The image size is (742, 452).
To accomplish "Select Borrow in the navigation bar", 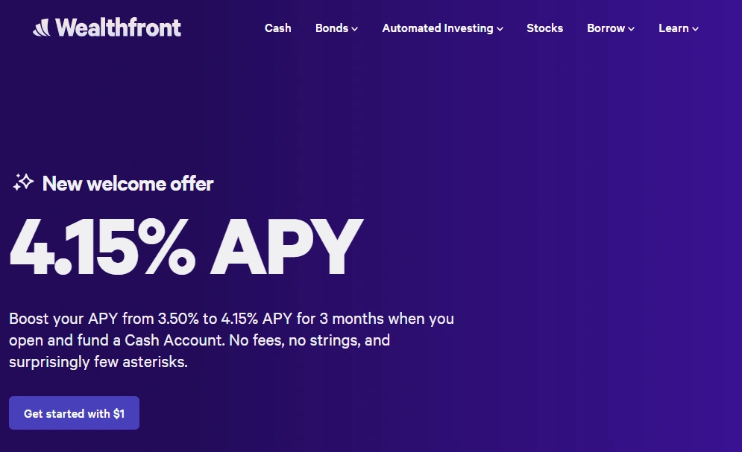I will (606, 28).
